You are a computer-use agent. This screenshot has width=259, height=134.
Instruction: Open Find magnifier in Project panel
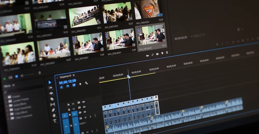click(152, 55)
